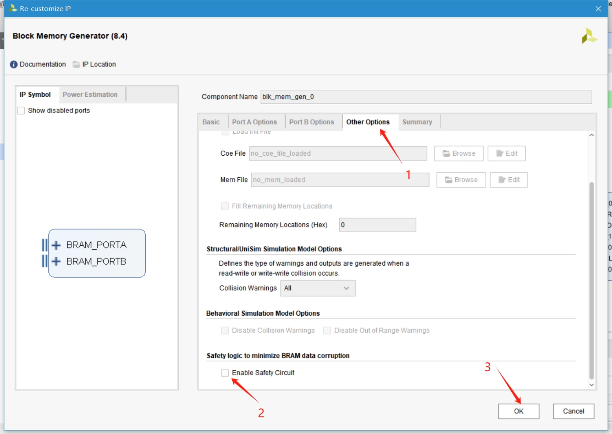
Task: Tick Disable Collision Warnings checkbox
Action: click(x=225, y=331)
